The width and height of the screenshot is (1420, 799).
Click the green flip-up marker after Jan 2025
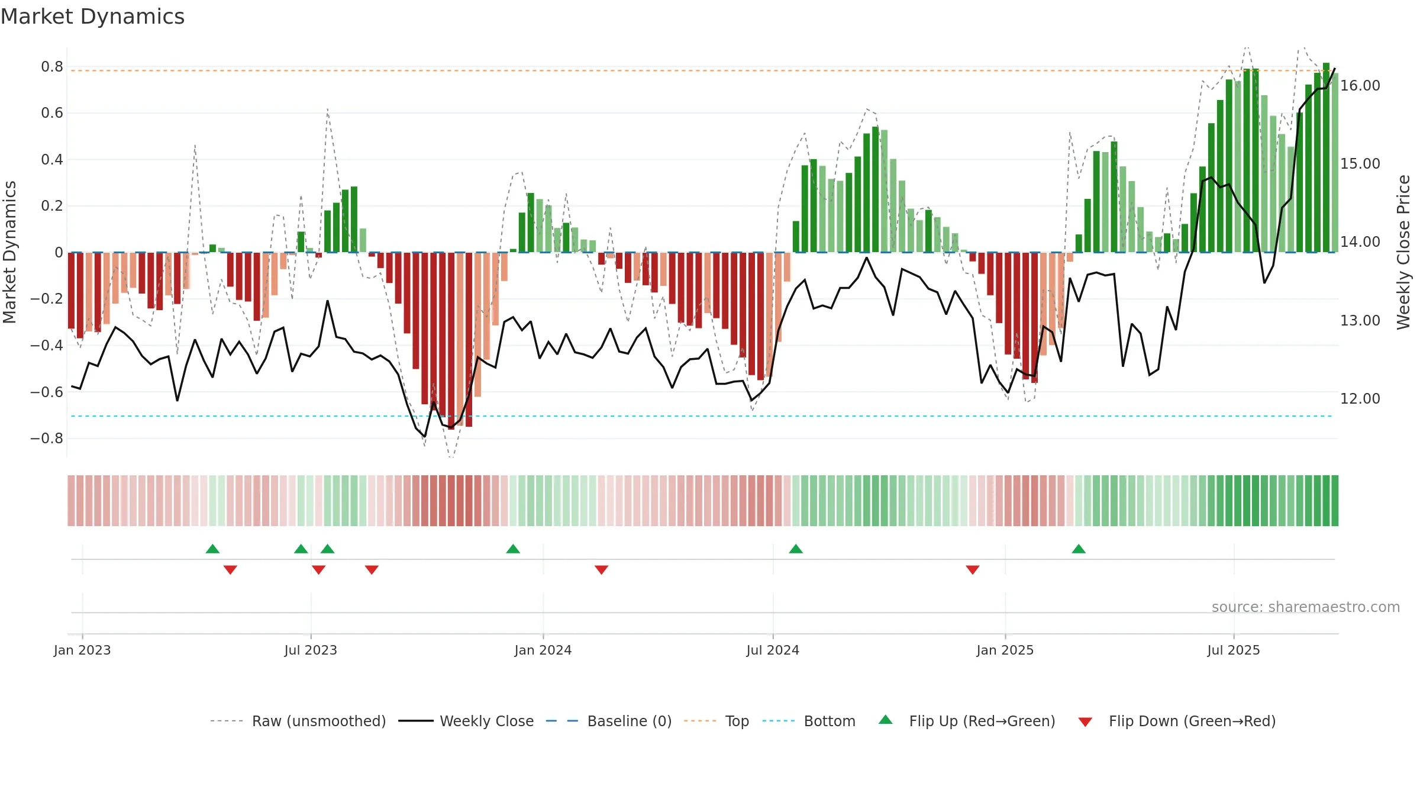click(1079, 549)
